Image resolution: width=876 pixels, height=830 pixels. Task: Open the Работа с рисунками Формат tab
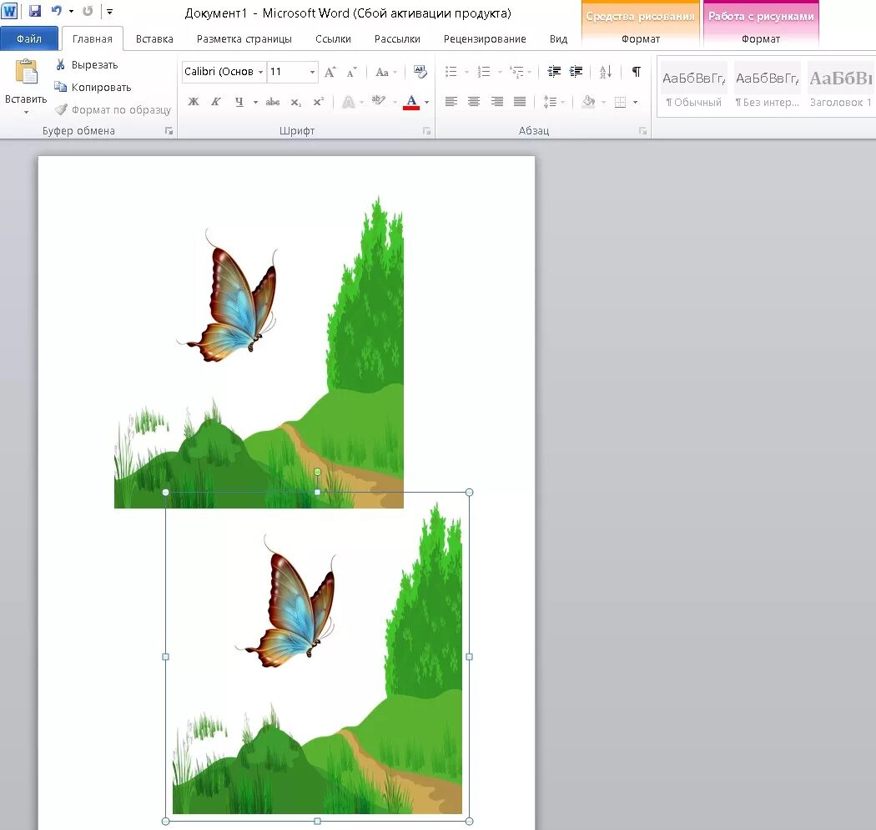[760, 38]
